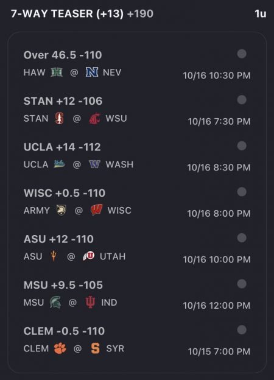Screen dimensions: 274x380
Task: Toggle status dot for STAN +12 leg
Action: [242, 100]
